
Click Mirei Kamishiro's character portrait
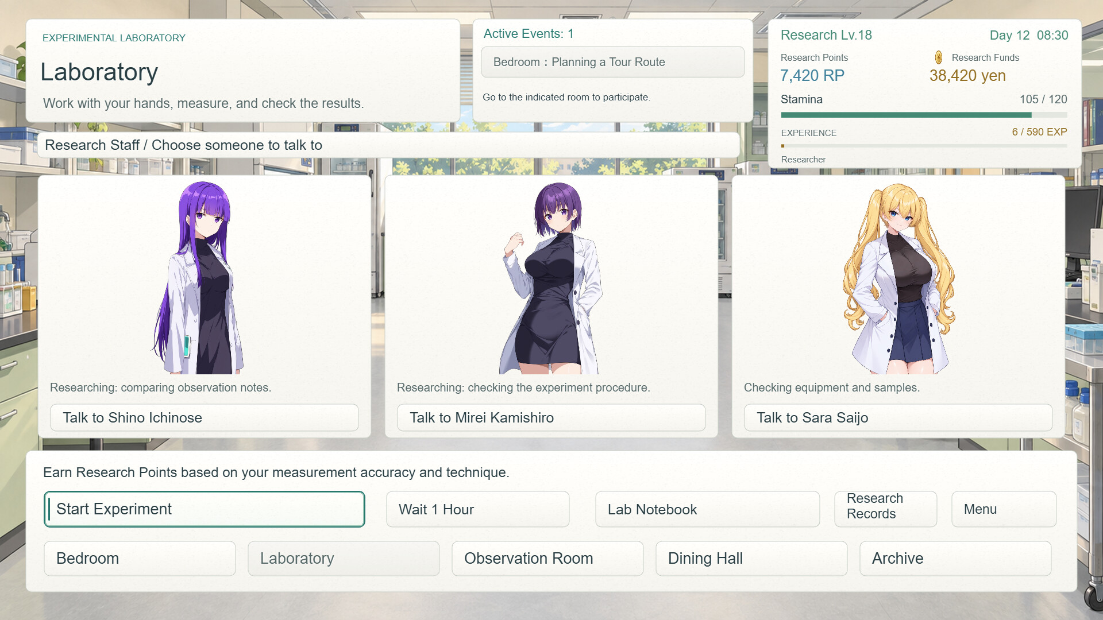(551, 278)
